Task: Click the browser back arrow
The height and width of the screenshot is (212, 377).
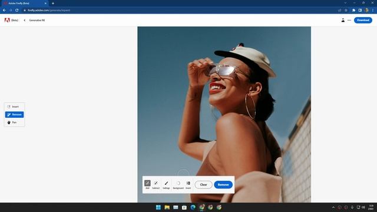Action: 4,10
